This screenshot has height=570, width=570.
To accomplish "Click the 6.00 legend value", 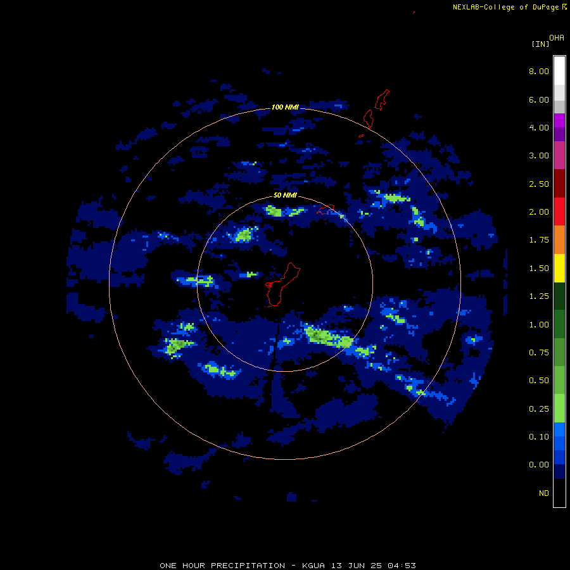I will (x=539, y=99).
